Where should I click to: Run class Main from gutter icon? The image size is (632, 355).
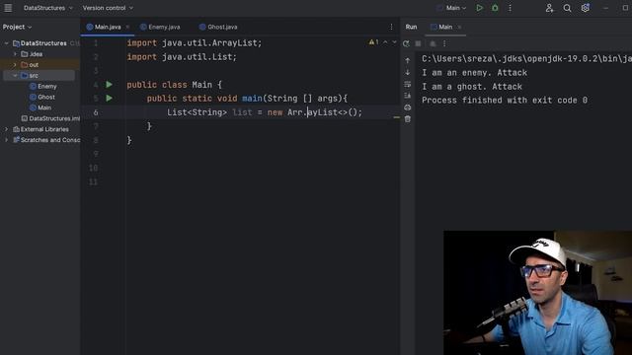[109, 85]
